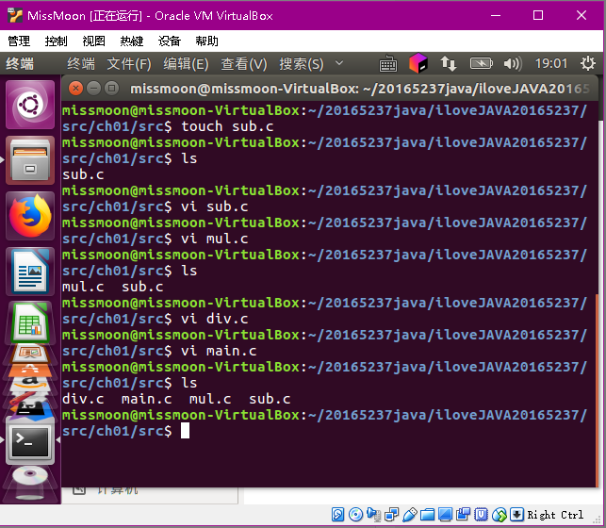Open the 终端 menu in terminal menubar
This screenshot has width=606, height=528.
(x=81, y=64)
